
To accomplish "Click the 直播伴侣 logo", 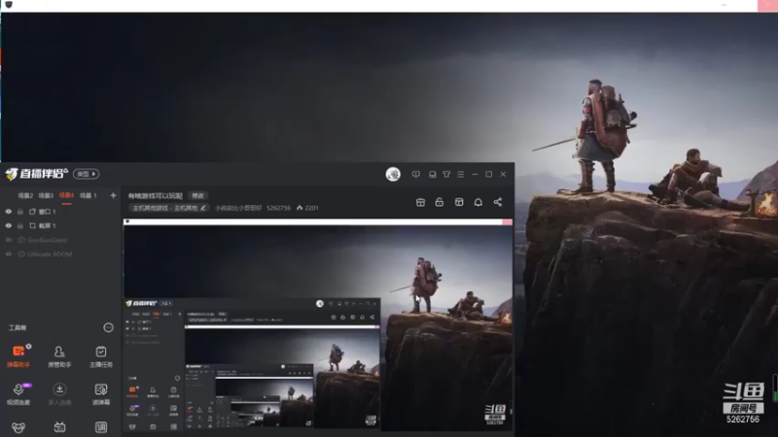I will [x=37, y=174].
